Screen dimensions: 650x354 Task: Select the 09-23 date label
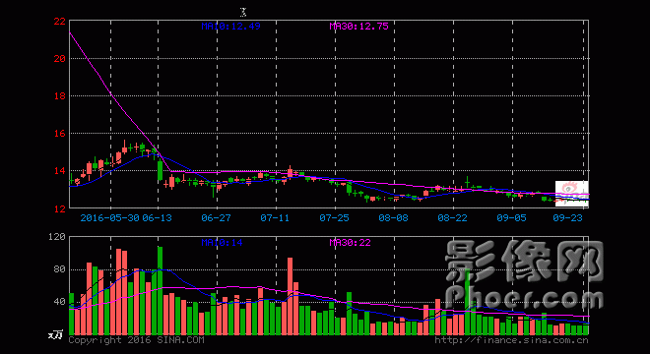568,217
